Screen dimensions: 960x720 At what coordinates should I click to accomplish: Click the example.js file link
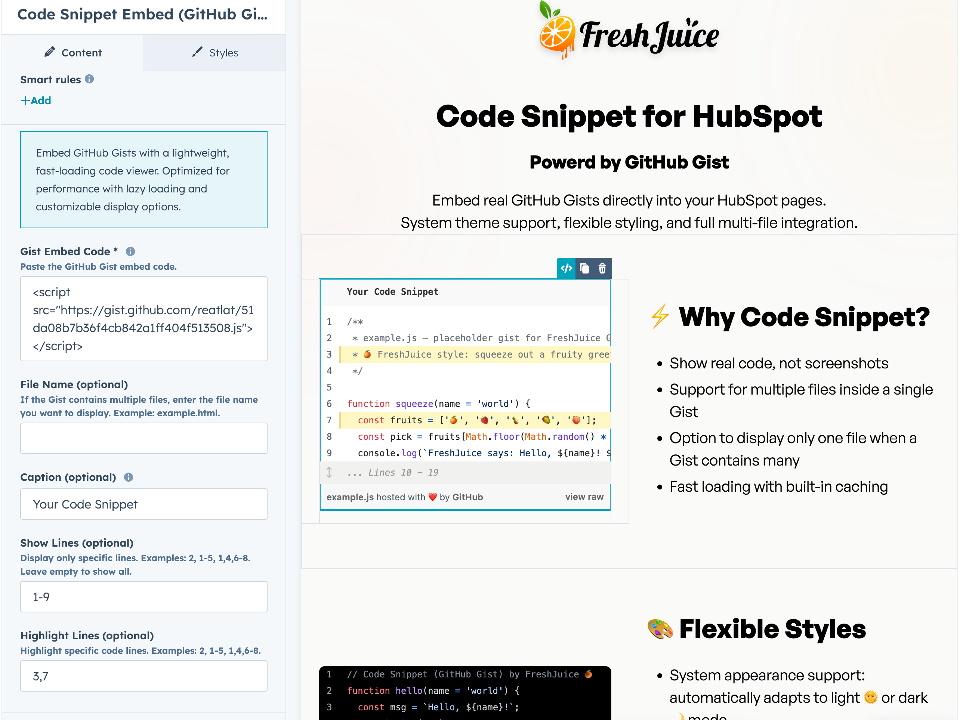(x=350, y=497)
